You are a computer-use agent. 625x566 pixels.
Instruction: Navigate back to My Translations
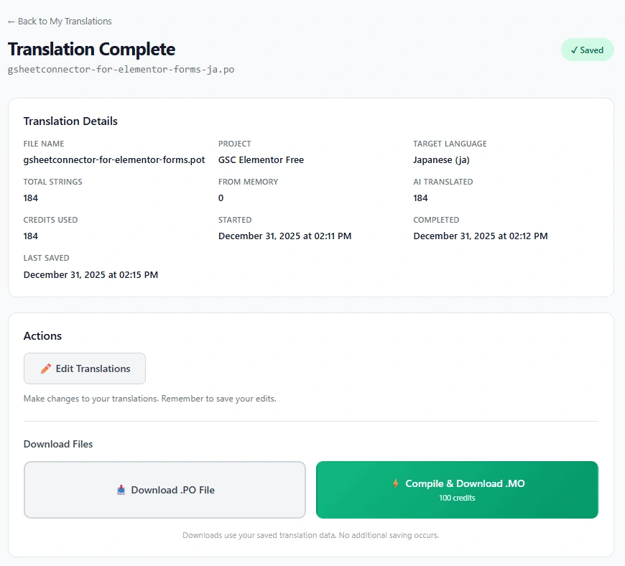coord(60,21)
